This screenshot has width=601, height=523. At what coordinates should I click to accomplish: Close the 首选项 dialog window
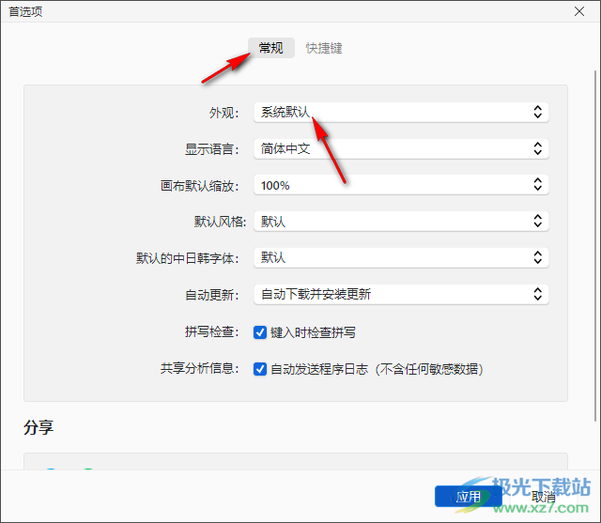[579, 11]
